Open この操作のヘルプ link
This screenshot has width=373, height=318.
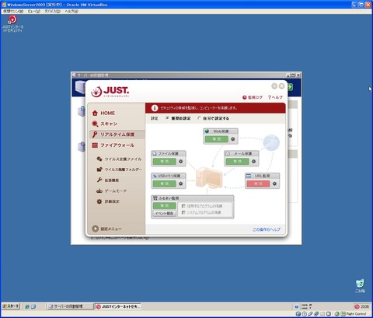pyautogui.click(x=267, y=229)
